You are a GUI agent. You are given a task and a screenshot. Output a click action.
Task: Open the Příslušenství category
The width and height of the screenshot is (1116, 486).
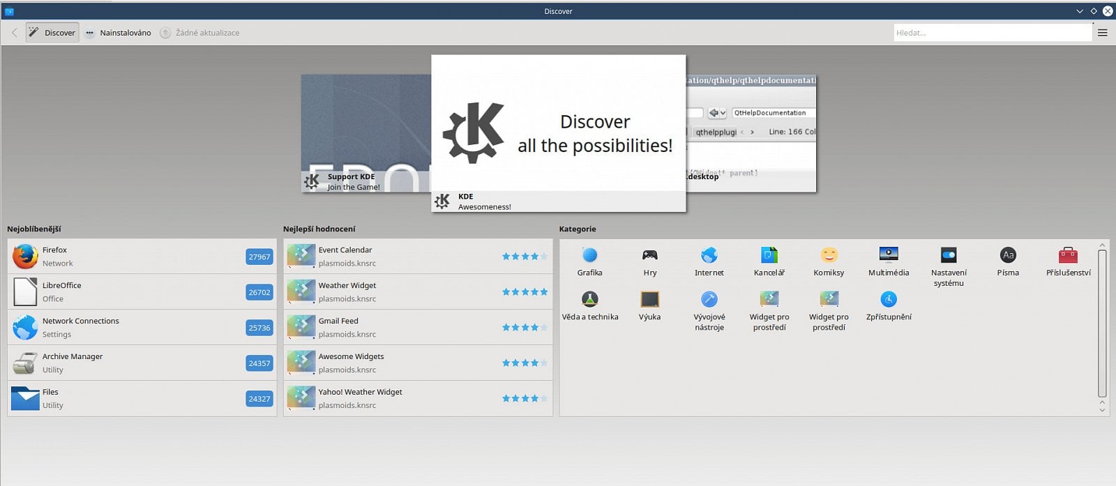pyautogui.click(x=1068, y=262)
